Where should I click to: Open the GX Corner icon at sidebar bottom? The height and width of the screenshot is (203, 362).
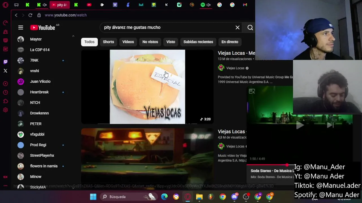tap(5, 177)
